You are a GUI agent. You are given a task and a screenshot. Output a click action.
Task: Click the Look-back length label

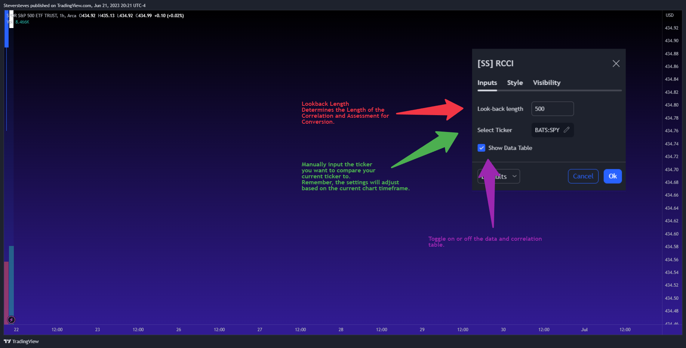(x=500, y=109)
